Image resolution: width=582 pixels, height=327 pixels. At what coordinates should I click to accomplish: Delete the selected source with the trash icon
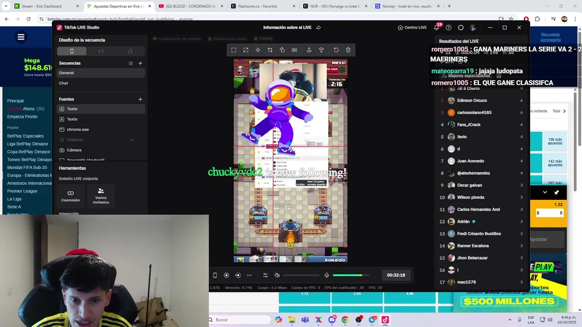348,50
